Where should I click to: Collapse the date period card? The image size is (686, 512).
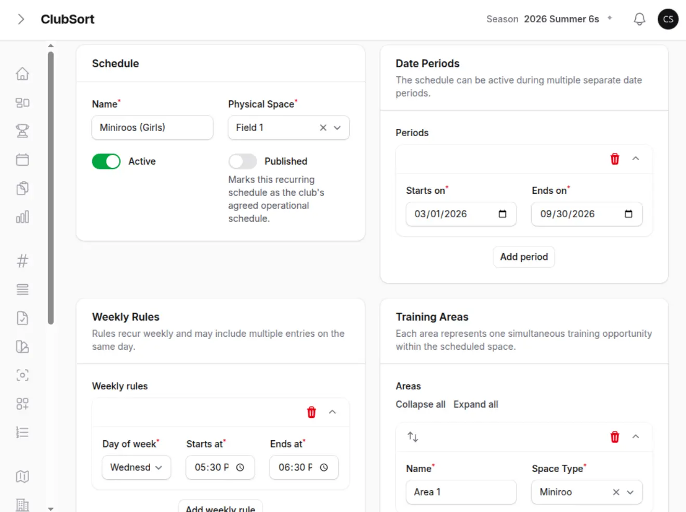pos(636,159)
